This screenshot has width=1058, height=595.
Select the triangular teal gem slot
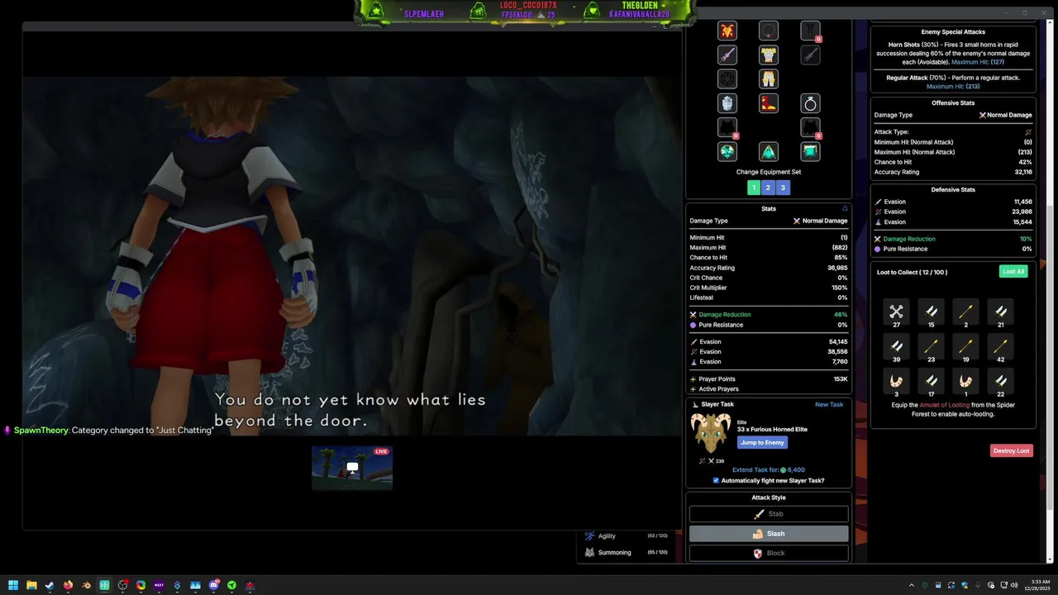pos(769,151)
